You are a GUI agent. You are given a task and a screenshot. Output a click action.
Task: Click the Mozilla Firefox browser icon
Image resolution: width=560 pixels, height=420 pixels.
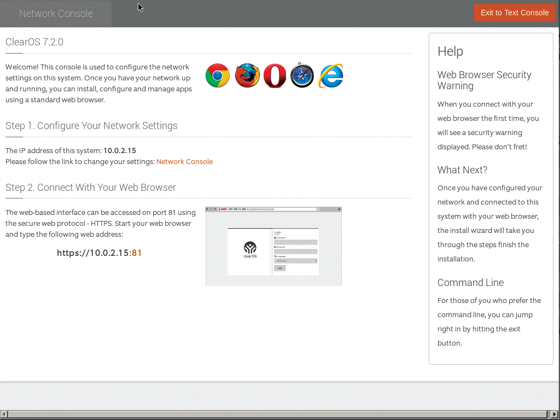(x=247, y=75)
